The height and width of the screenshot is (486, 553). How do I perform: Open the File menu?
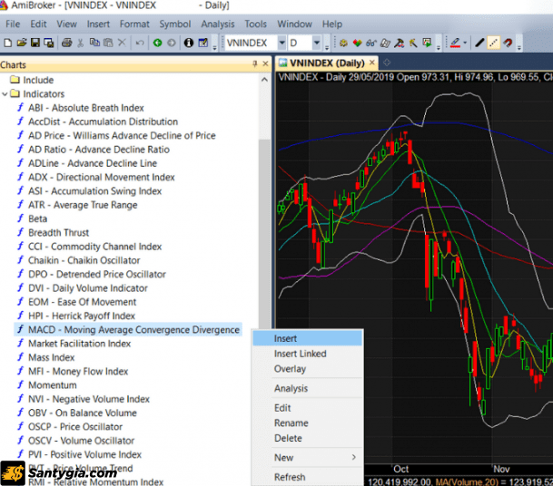pyautogui.click(x=13, y=24)
